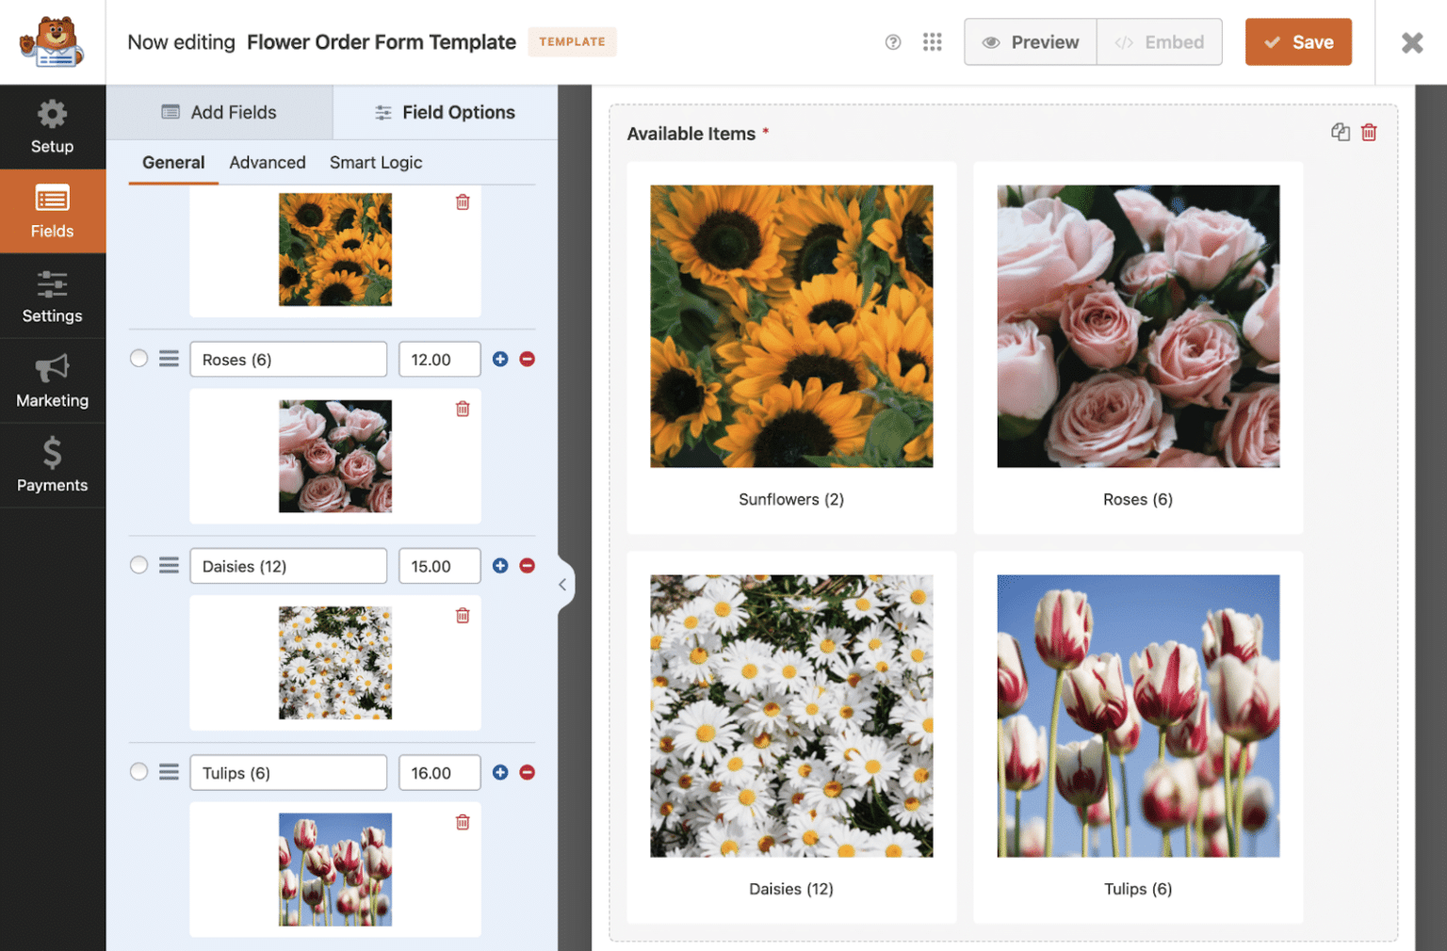Screen dimensions: 1447x951
Task: Click the grid icon beside Preview
Action: [x=933, y=41]
